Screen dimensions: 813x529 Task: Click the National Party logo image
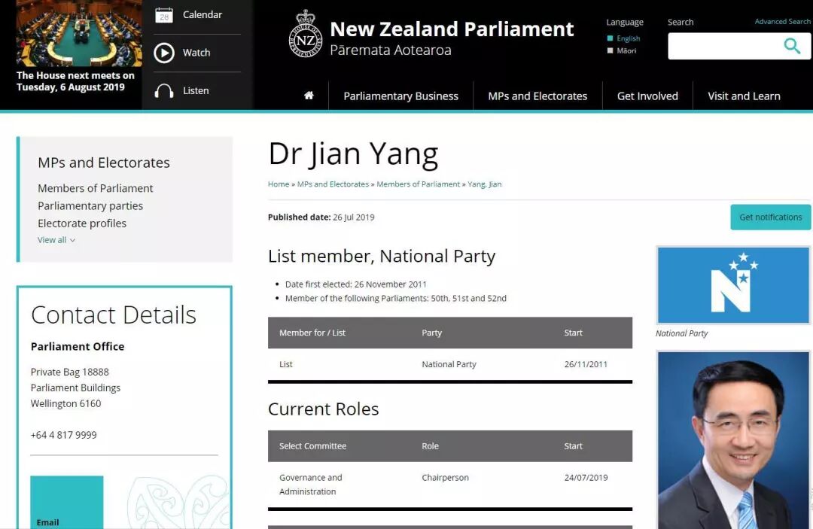coord(733,285)
